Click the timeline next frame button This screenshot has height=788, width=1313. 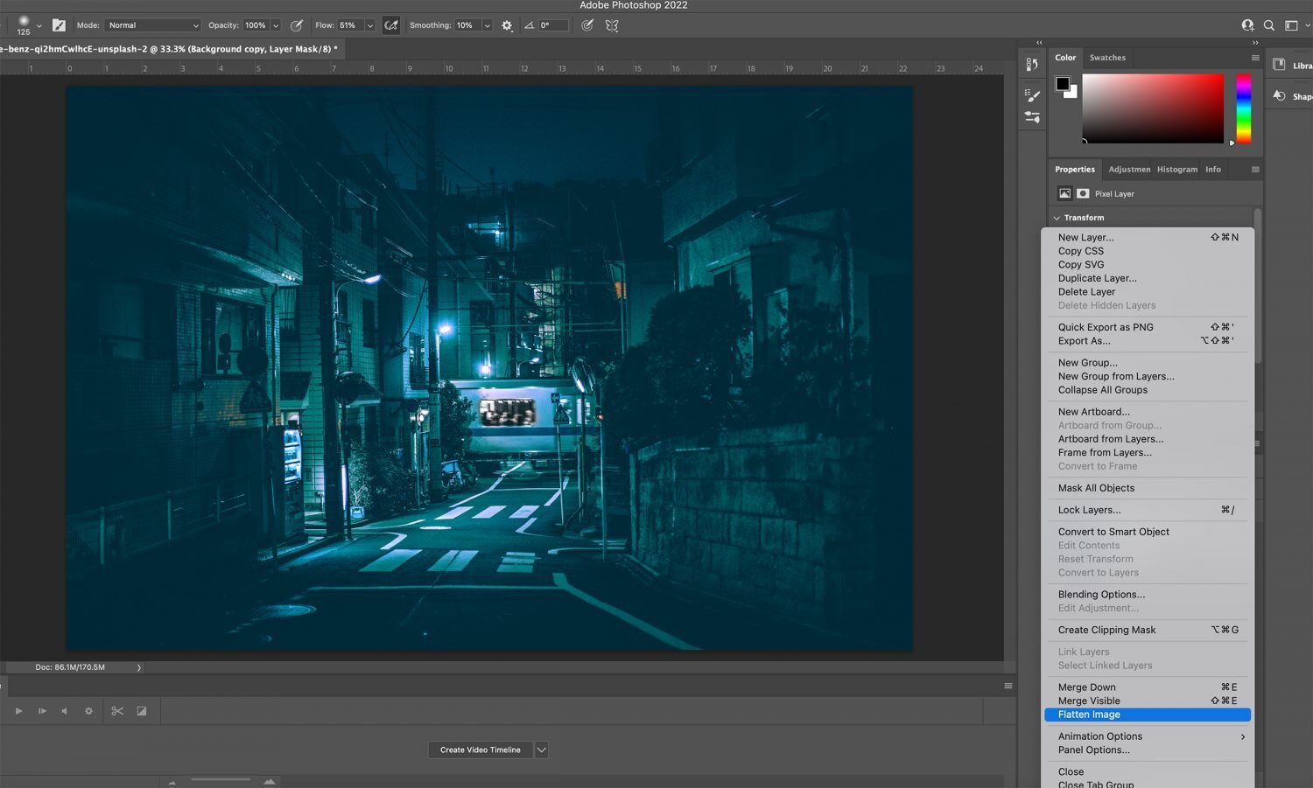(42, 711)
